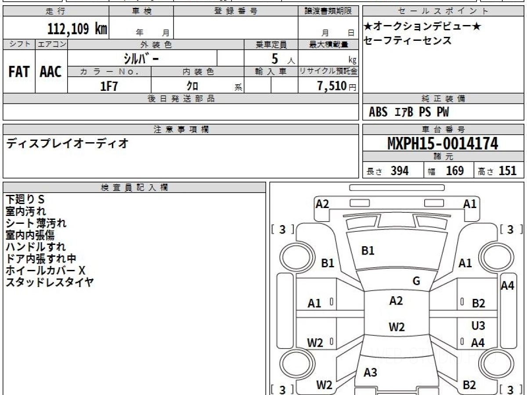Click the 諸元 specifications header
This screenshot has width=527, height=395.
[x=444, y=157]
